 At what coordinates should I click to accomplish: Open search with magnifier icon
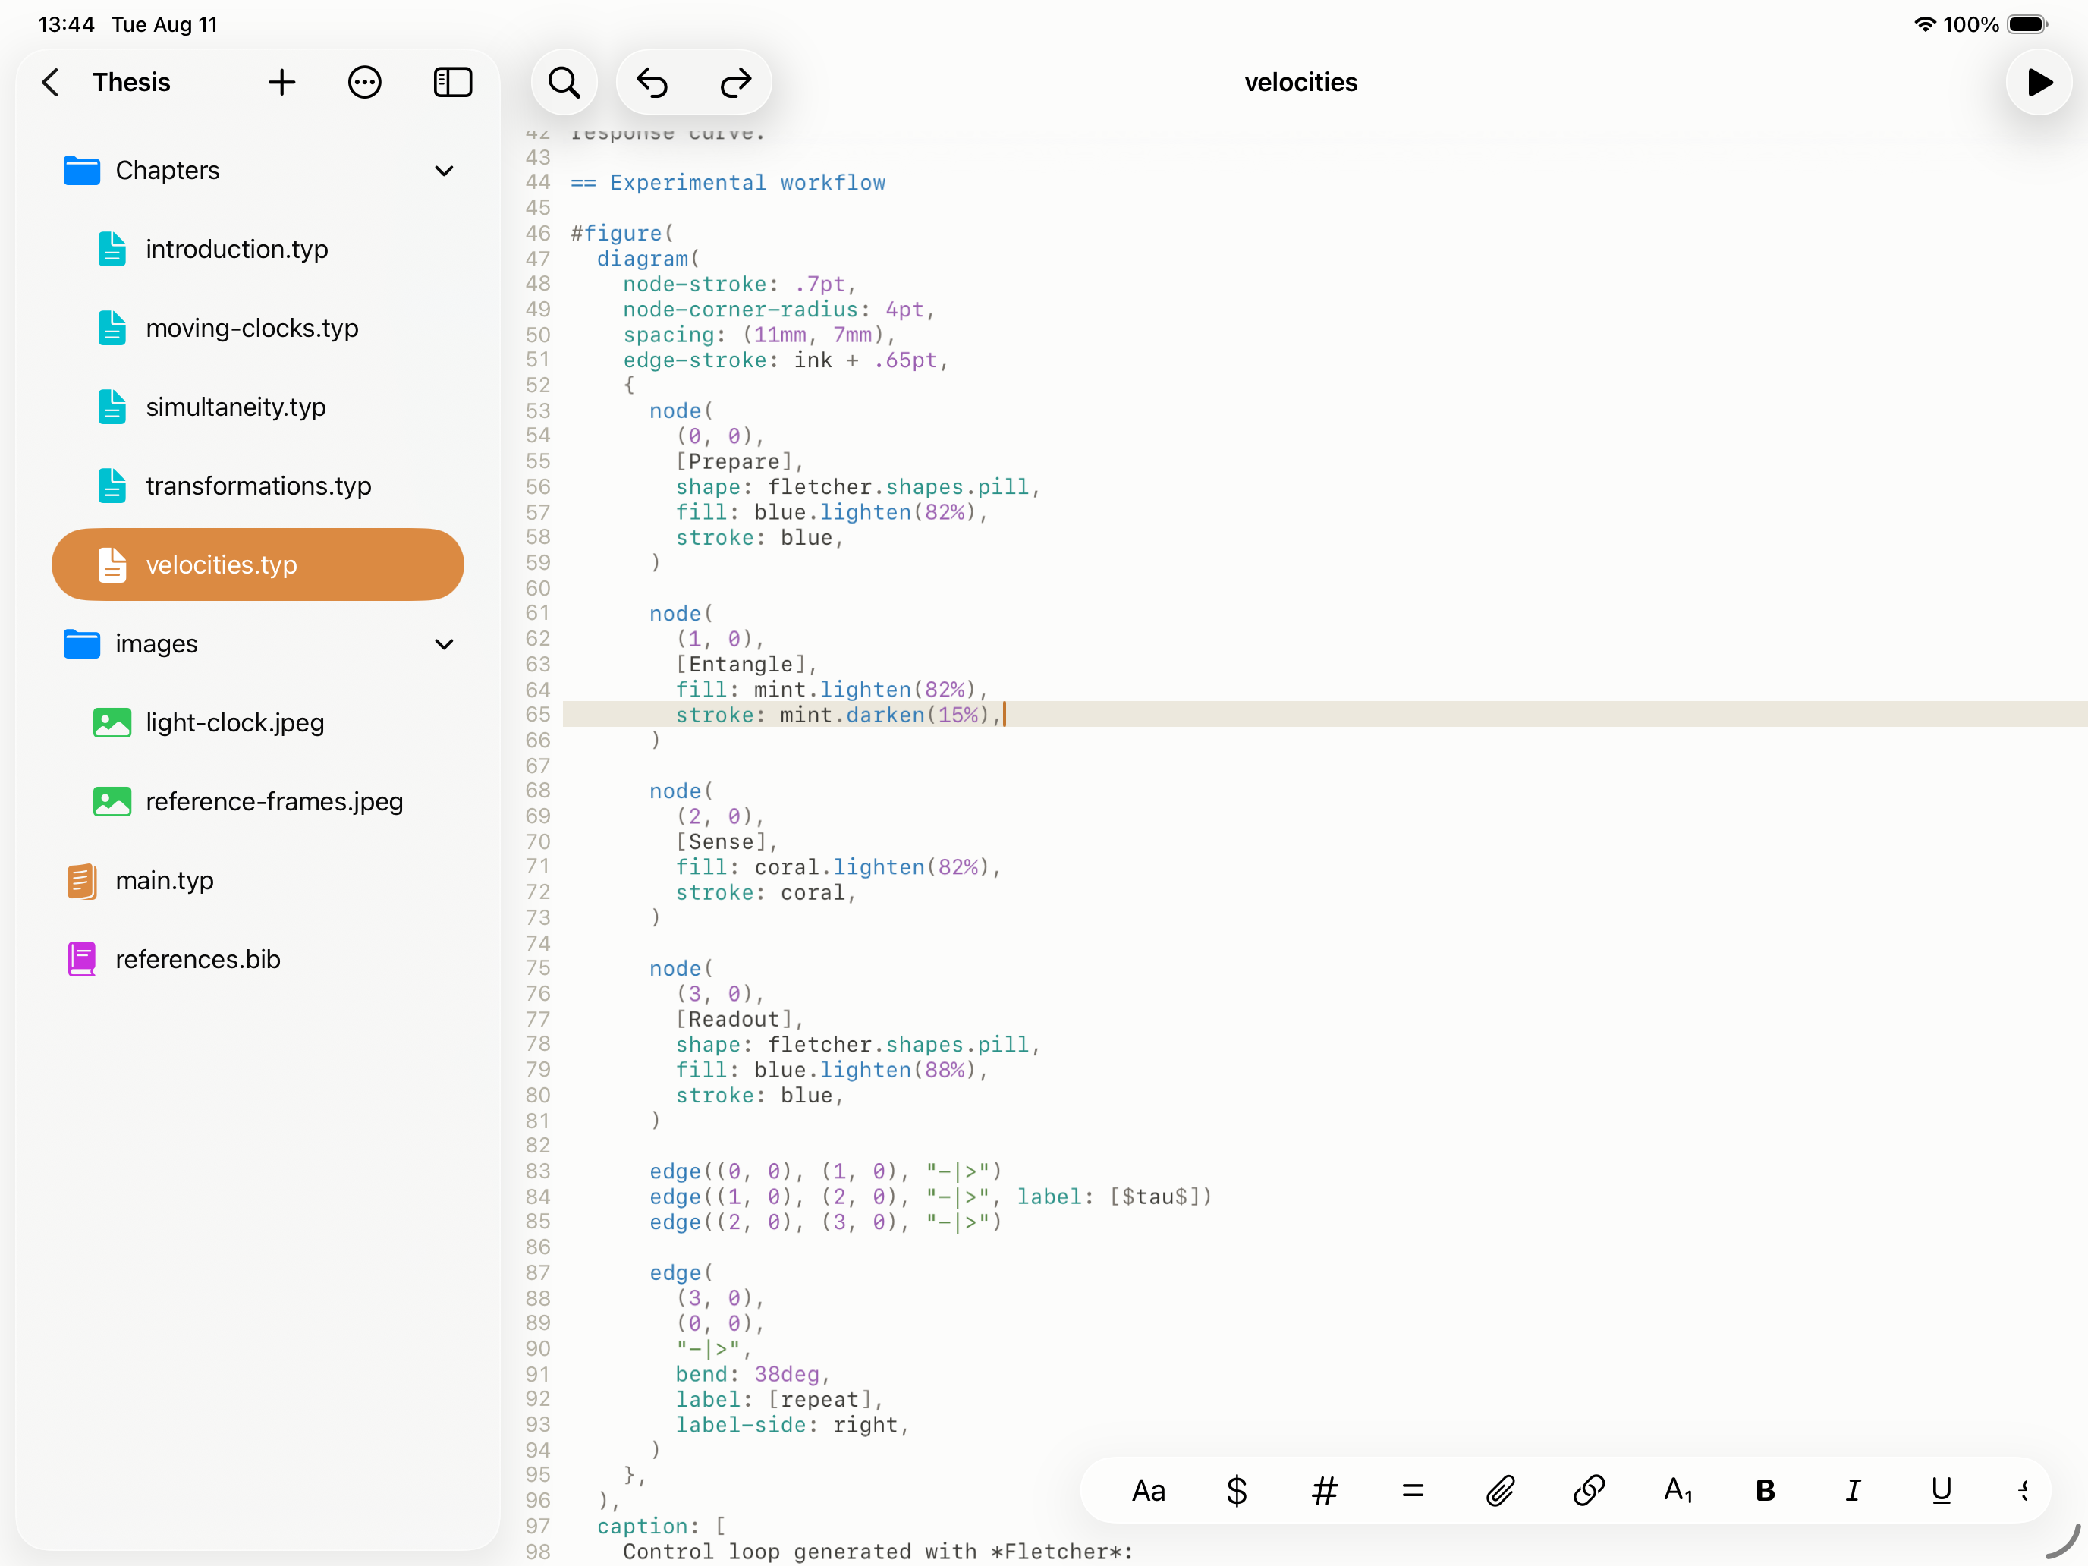pos(564,82)
